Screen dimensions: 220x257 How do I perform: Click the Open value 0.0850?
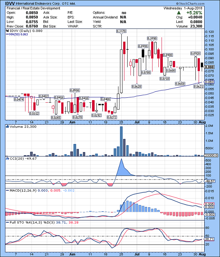pyautogui.click(x=32, y=13)
